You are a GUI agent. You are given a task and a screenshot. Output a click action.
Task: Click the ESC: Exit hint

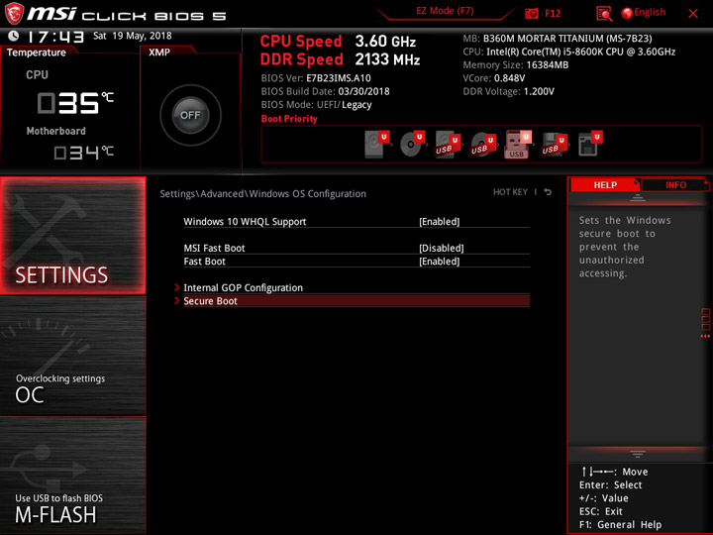coord(601,511)
